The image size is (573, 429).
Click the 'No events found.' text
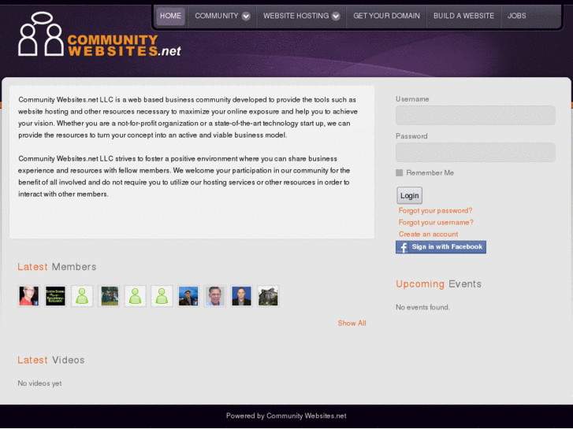(422, 308)
